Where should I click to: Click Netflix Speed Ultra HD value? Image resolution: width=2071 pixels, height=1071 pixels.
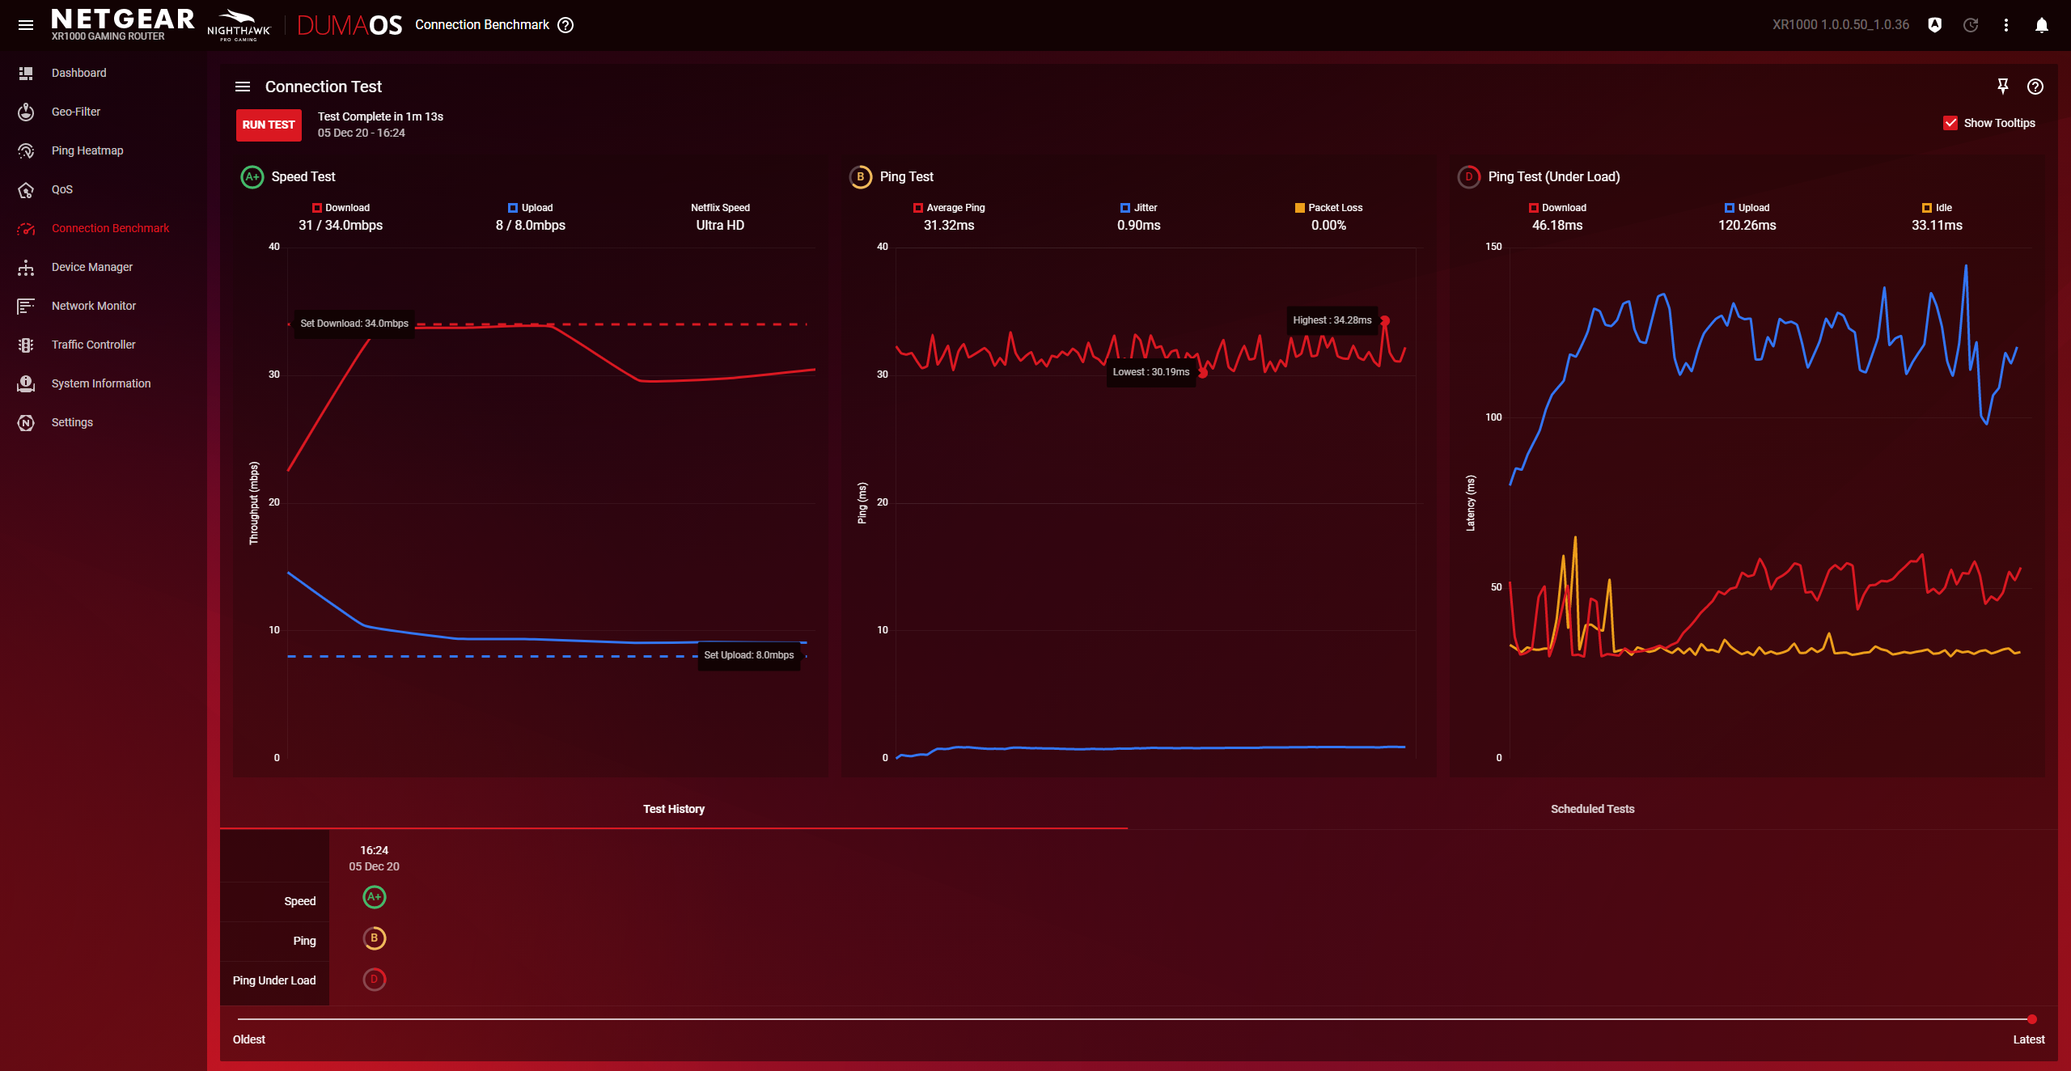click(x=720, y=225)
